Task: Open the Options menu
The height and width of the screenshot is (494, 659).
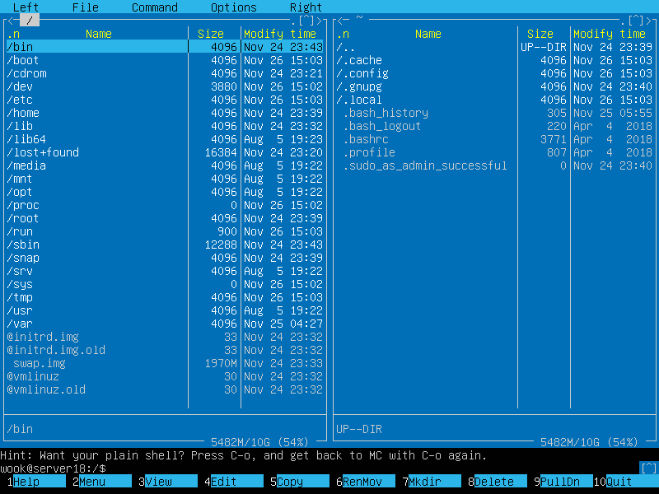Action: pos(233,7)
